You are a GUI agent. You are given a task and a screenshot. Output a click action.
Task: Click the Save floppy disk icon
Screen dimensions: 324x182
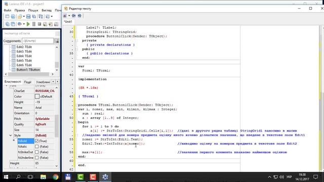click(x=28, y=16)
